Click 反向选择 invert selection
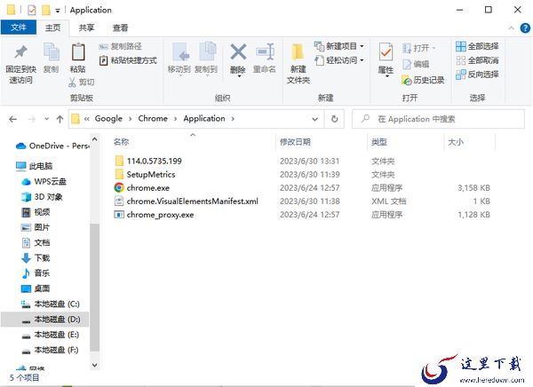The height and width of the screenshot is (387, 533). pyautogui.click(x=477, y=75)
